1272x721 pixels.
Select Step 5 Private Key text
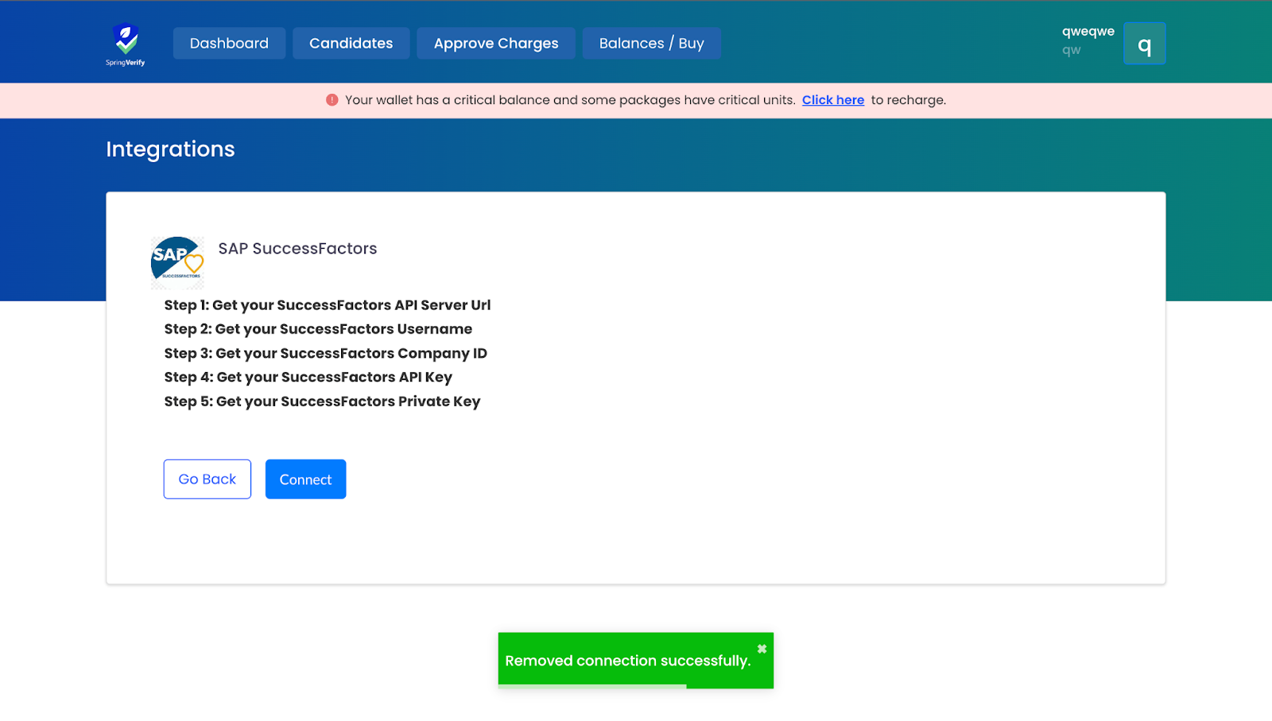click(322, 401)
